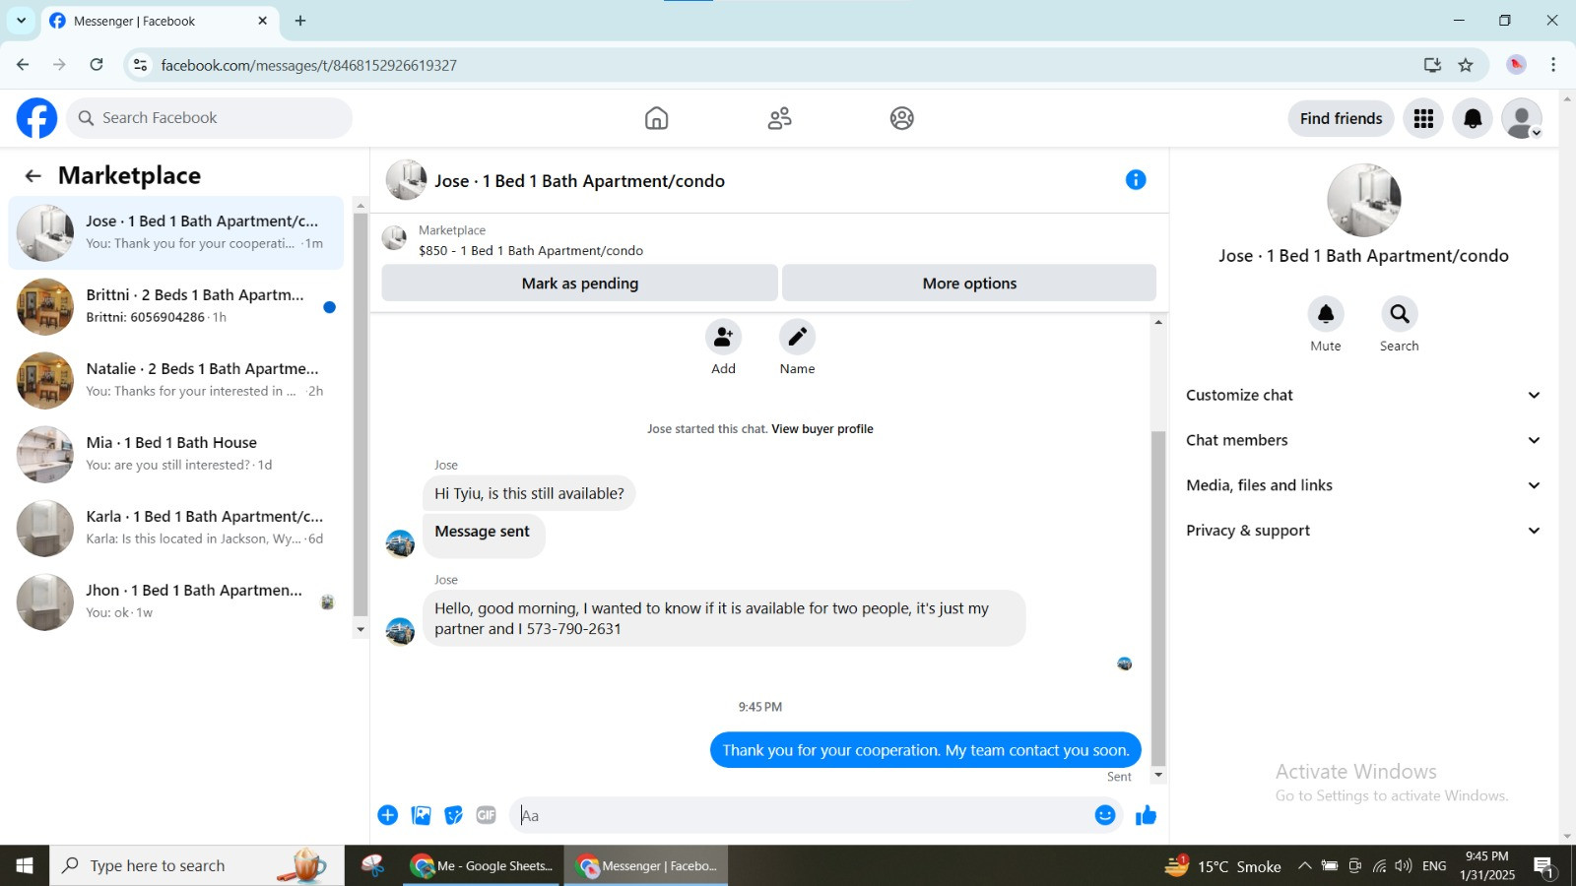Go back in browser history
The width and height of the screenshot is (1576, 886).
click(x=23, y=65)
